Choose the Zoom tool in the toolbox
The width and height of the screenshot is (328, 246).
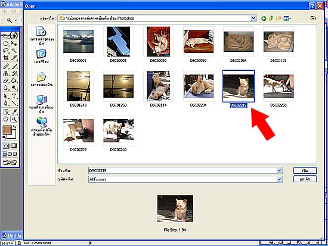point(14,119)
